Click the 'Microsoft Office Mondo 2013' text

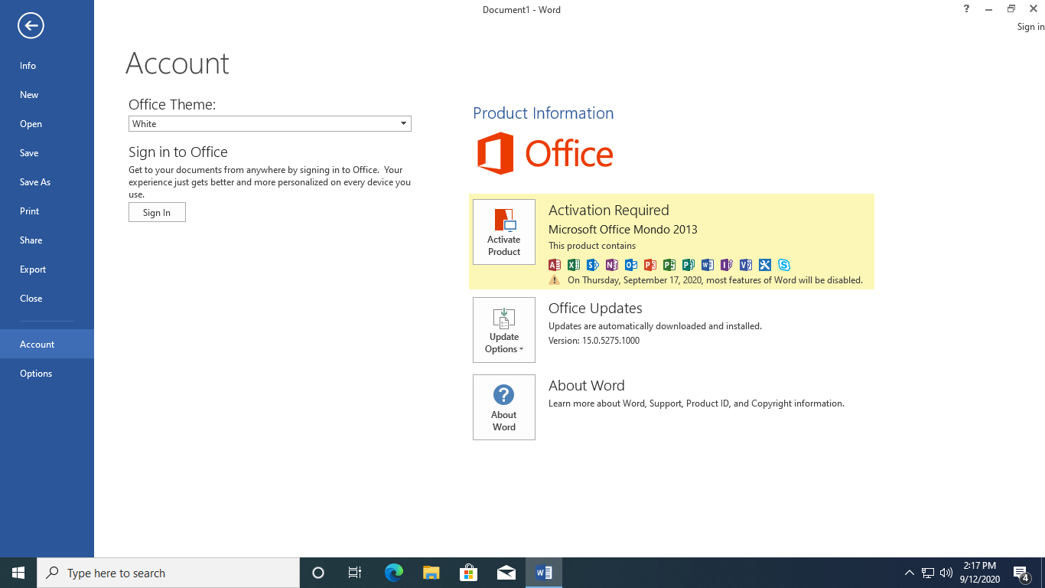[623, 230]
